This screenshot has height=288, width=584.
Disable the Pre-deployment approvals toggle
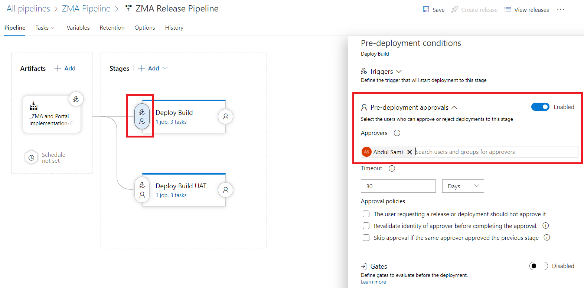click(540, 107)
